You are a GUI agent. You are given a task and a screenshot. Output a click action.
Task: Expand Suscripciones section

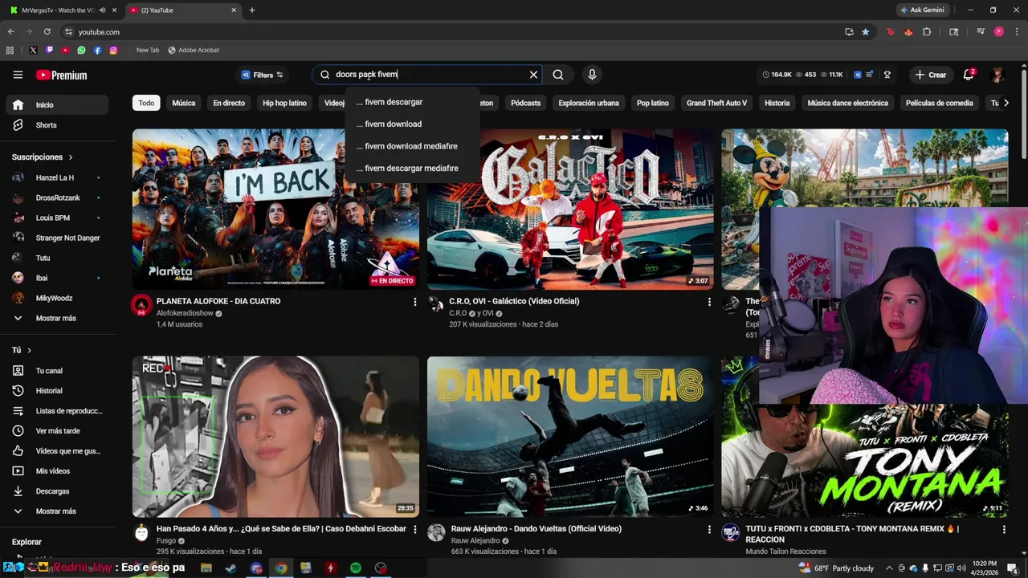point(43,157)
